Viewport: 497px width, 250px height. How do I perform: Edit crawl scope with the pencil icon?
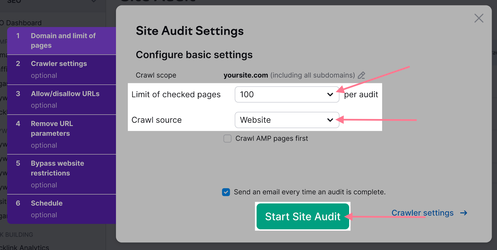pos(361,75)
